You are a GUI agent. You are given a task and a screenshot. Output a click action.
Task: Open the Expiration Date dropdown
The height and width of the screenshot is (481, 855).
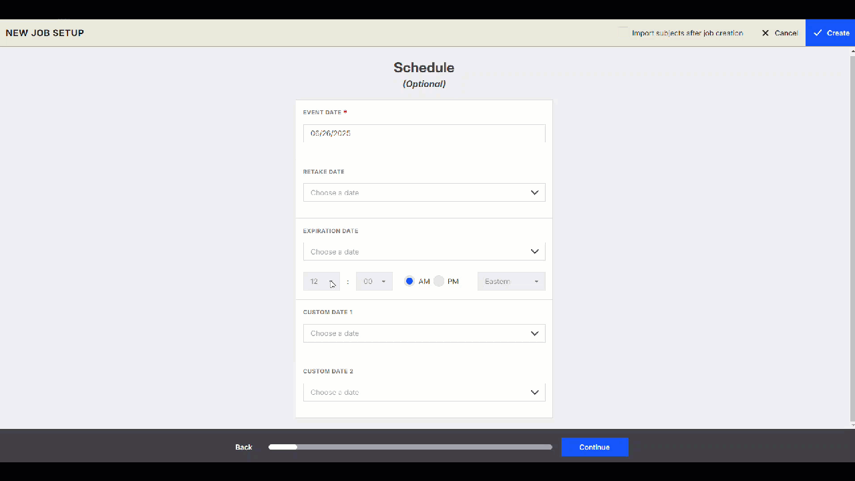[x=424, y=251]
